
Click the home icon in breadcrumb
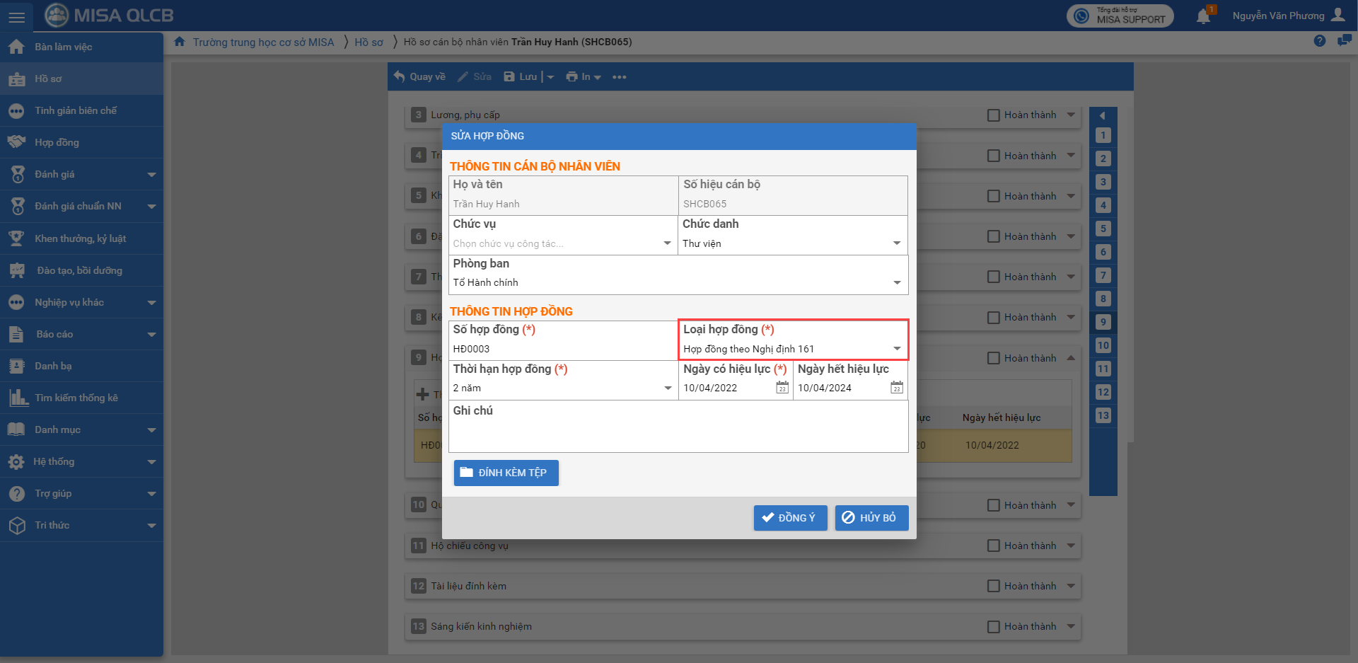[x=180, y=42]
